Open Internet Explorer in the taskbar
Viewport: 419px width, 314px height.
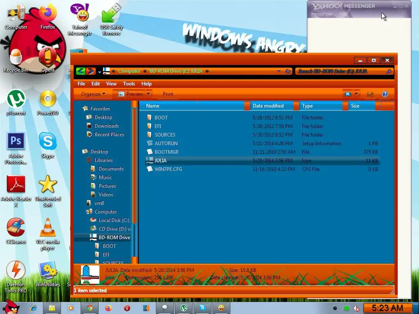point(34,308)
